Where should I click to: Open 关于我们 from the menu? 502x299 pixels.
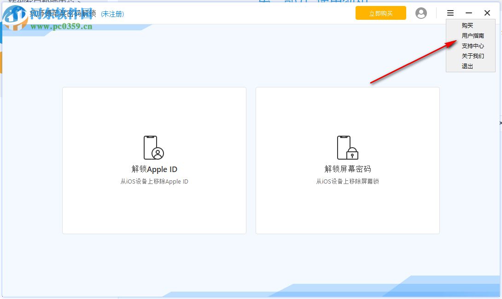click(474, 56)
